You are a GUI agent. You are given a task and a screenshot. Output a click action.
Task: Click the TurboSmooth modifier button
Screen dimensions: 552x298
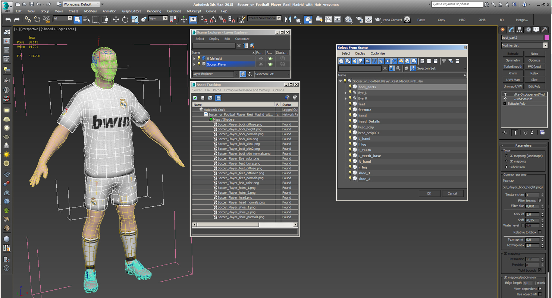coord(513,67)
